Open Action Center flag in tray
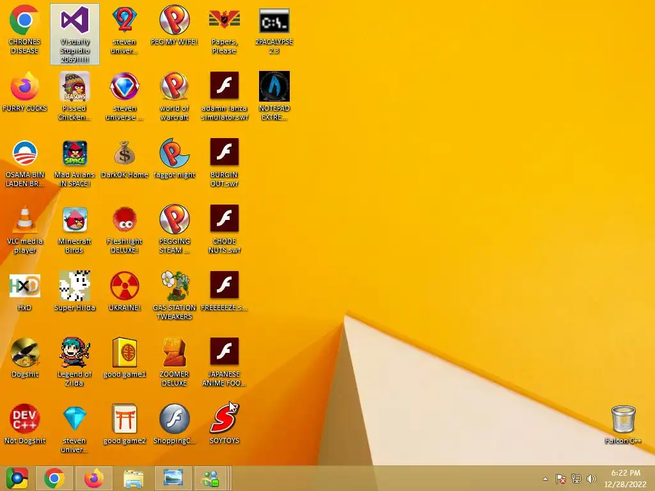This screenshot has width=655, height=491. 560,479
